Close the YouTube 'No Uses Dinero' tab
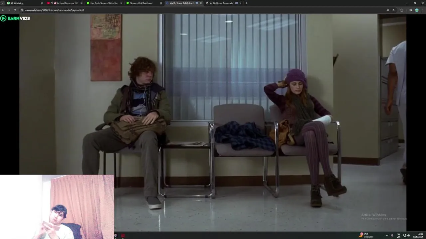The image size is (426, 239). [x=82, y=3]
